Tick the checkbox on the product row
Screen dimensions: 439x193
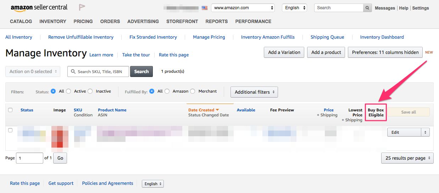(x=10, y=130)
